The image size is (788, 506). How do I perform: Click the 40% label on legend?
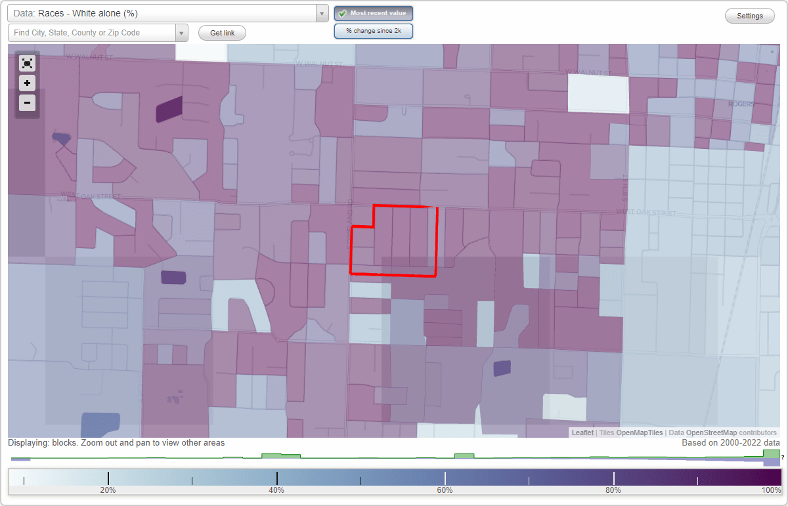[x=276, y=490]
